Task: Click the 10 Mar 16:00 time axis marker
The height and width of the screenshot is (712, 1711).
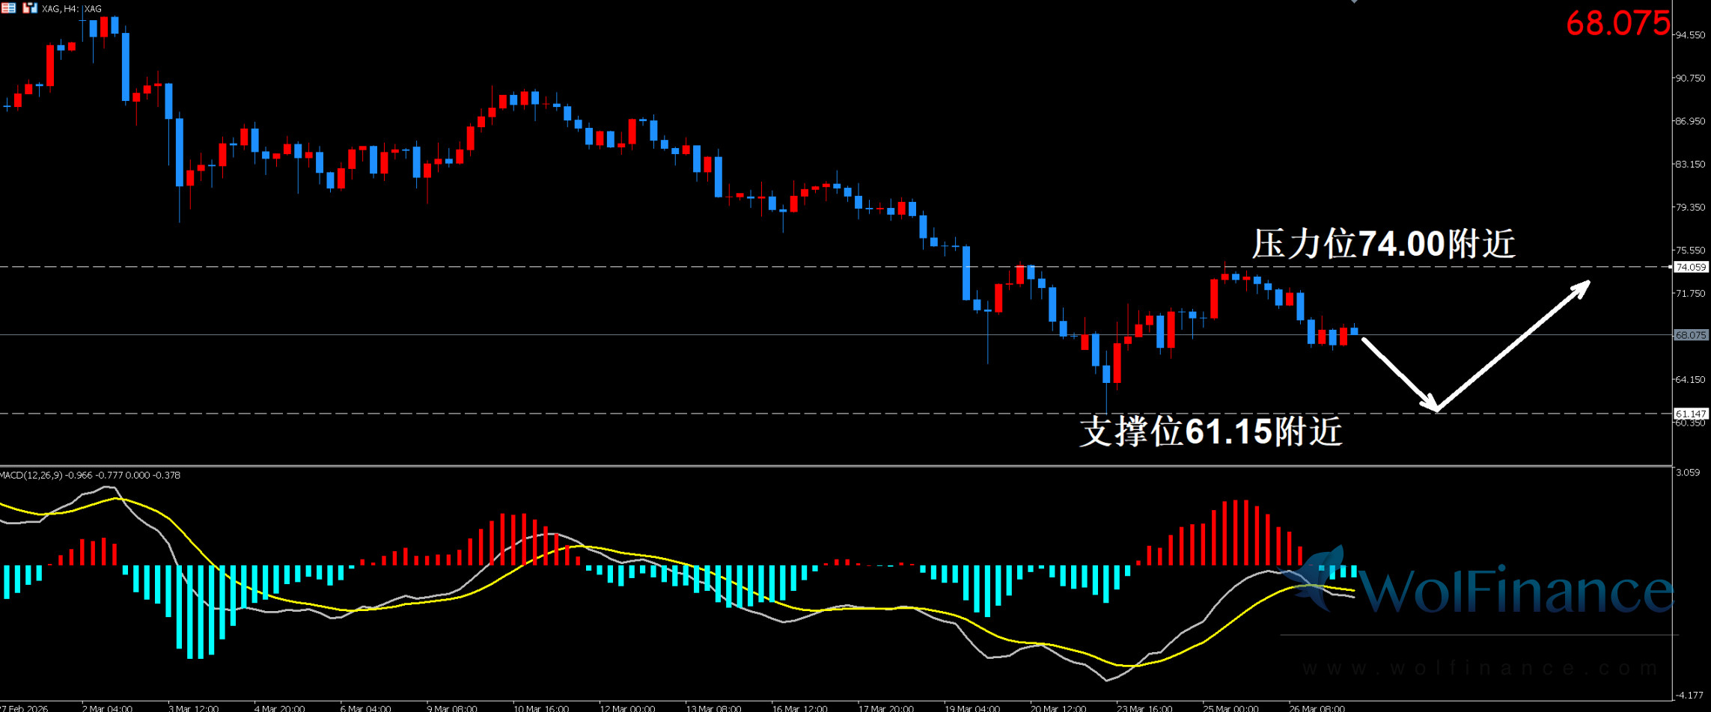Action: pyautogui.click(x=540, y=708)
